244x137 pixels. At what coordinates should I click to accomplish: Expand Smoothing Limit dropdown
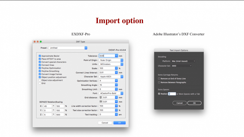tap(116, 89)
